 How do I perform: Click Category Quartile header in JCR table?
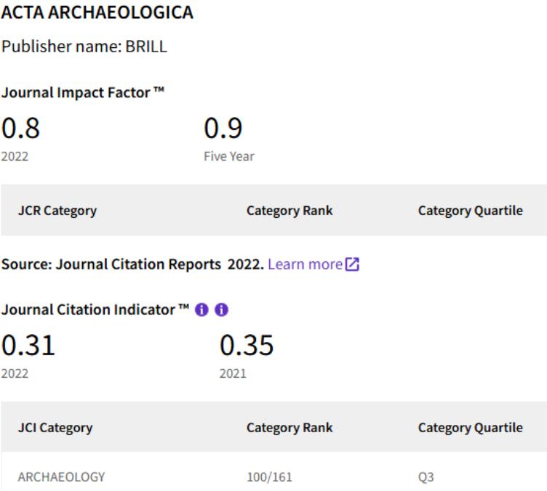tap(470, 211)
